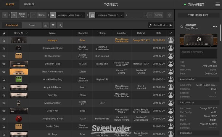This screenshot has height=137, width=222.
Task: Open the hamburger menu
Action: [218, 4]
